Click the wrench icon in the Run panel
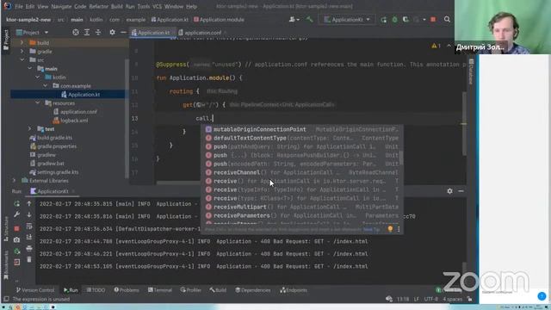The width and height of the screenshot is (551, 310). (16, 214)
